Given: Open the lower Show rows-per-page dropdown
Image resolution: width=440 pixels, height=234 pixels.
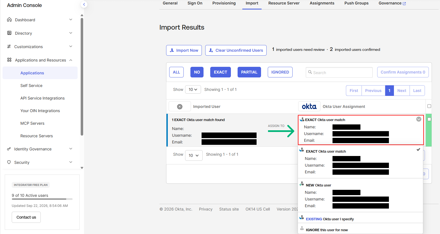Looking at the screenshot, I should click(x=194, y=155).
